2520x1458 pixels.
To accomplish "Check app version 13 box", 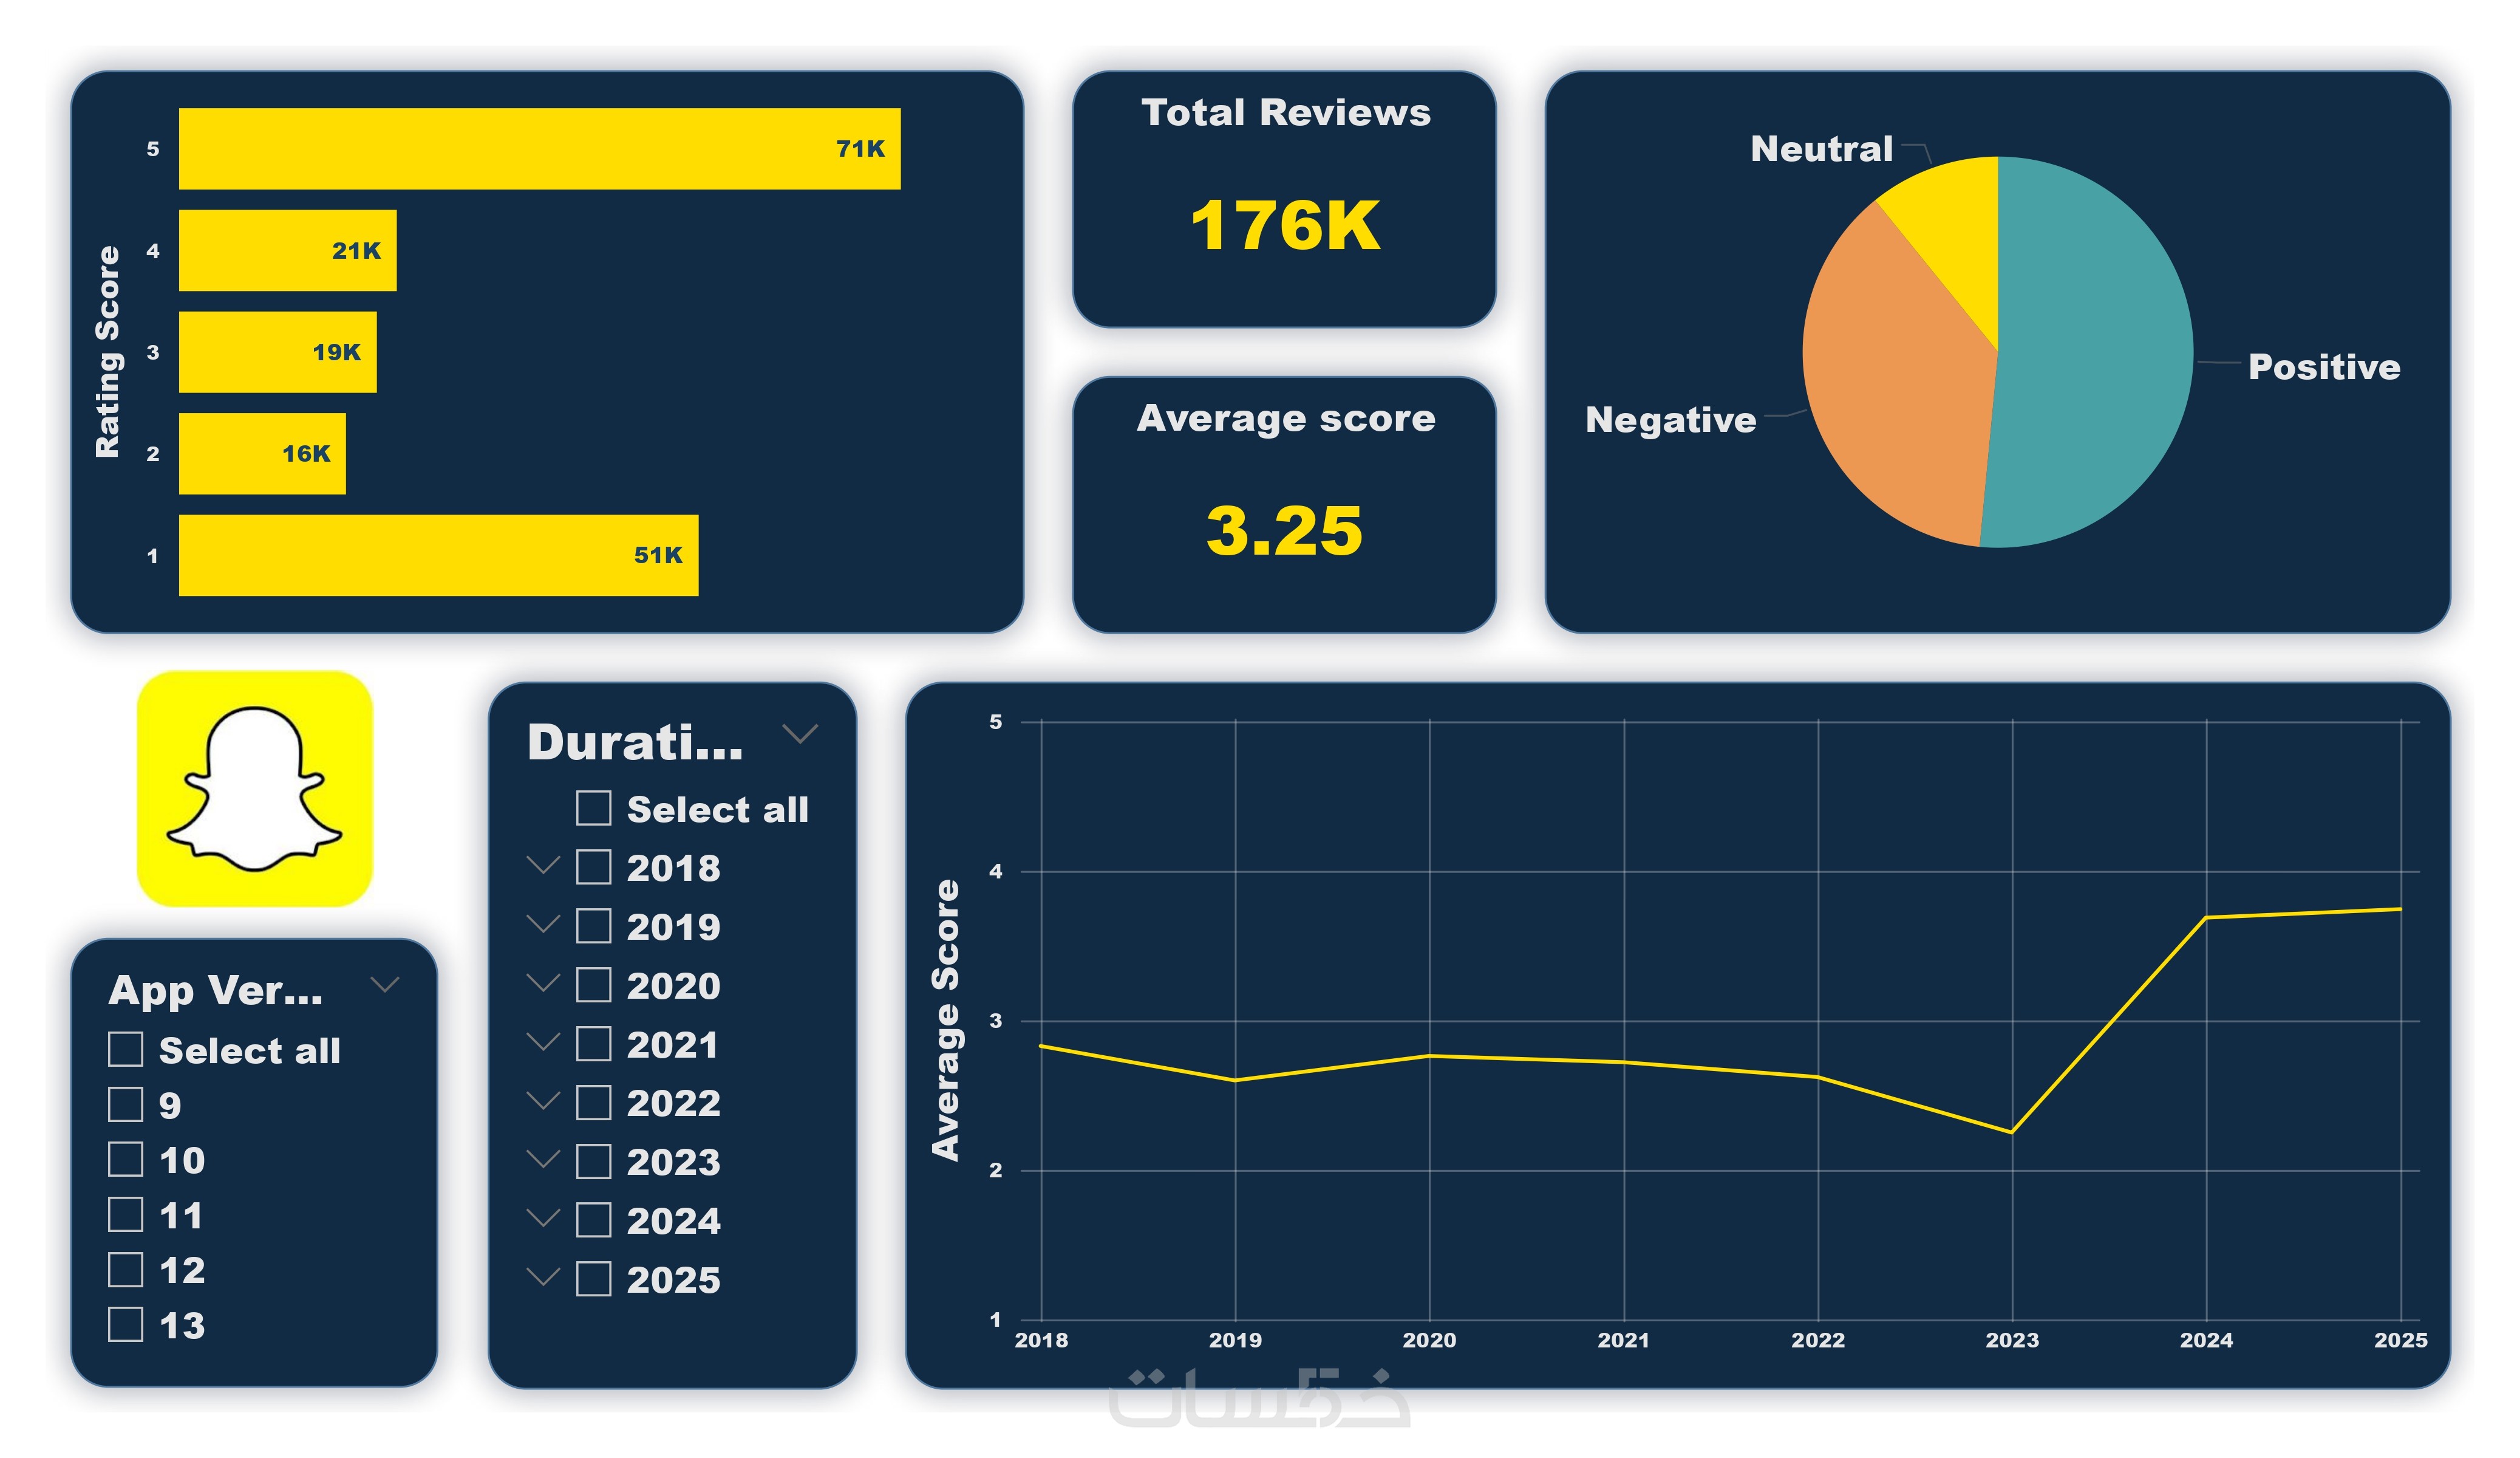I will coord(125,1324).
